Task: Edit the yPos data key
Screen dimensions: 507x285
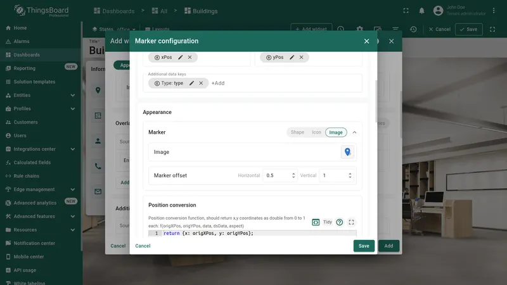Action: tap(292, 57)
